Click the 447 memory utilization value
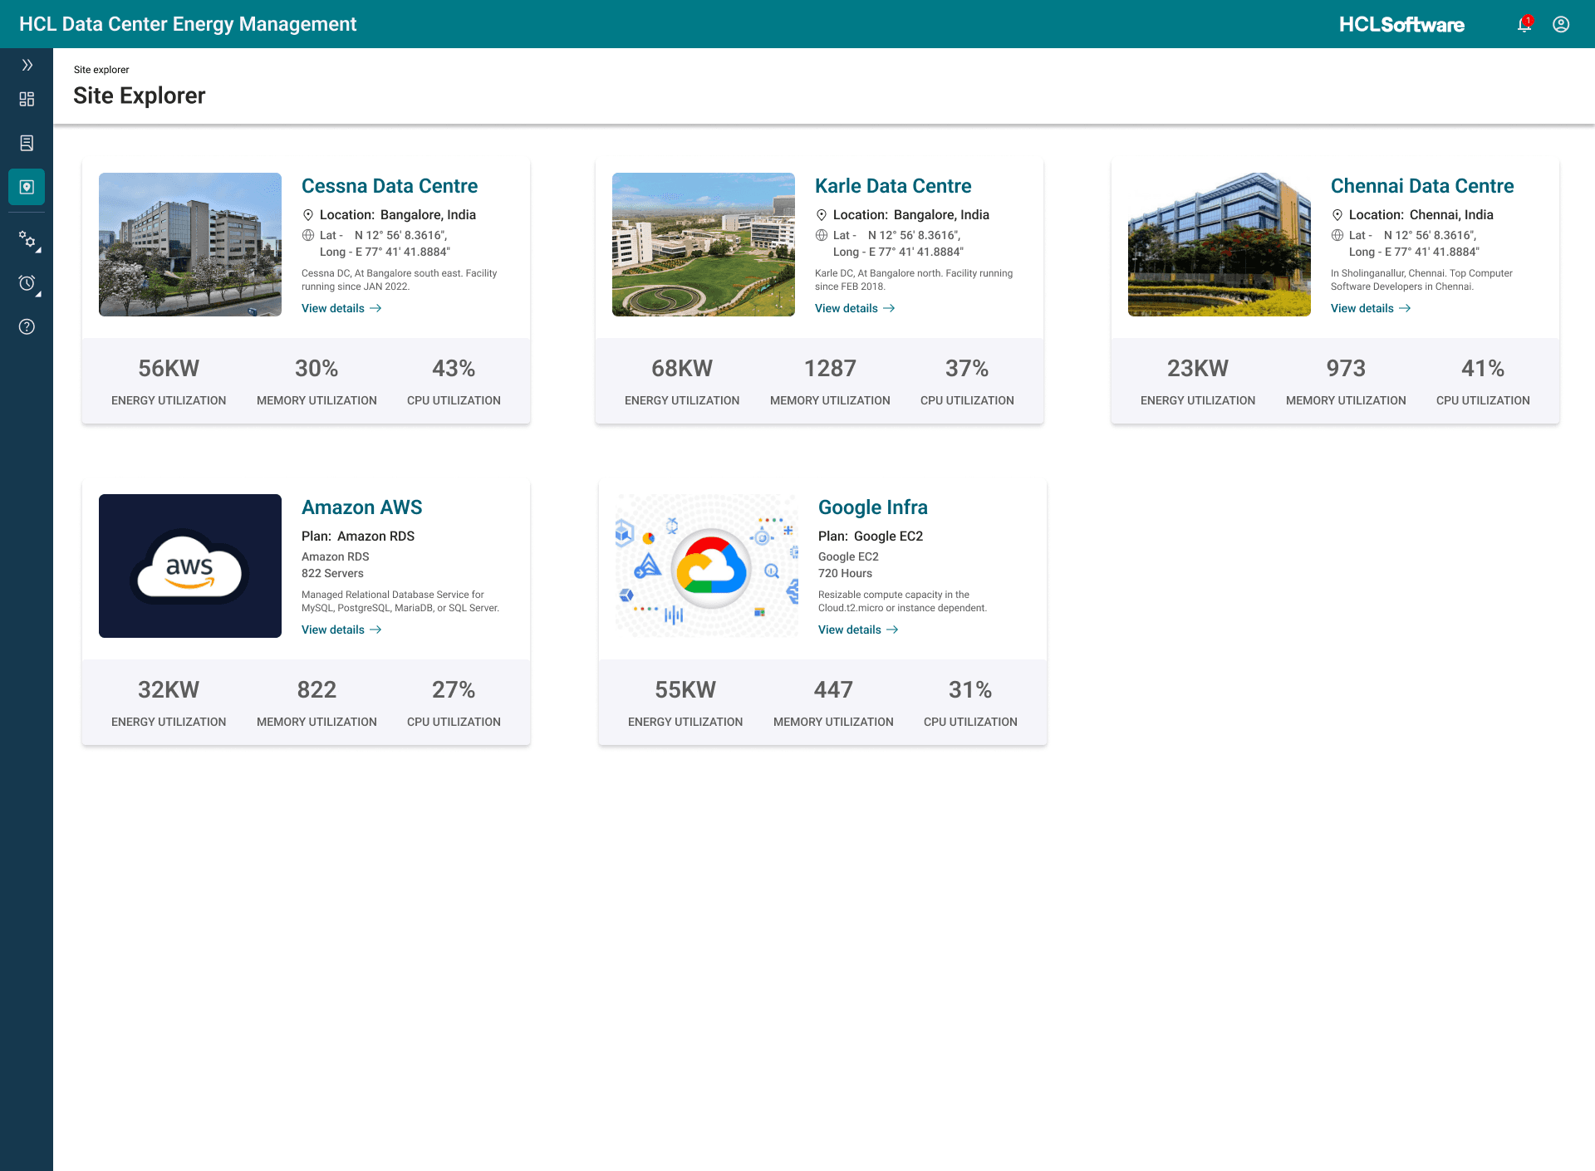Viewport: 1595px width, 1171px height. (x=833, y=690)
